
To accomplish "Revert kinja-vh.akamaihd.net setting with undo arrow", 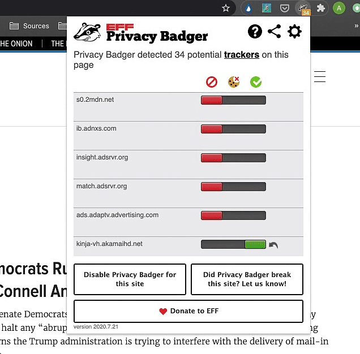I will point(273,245).
